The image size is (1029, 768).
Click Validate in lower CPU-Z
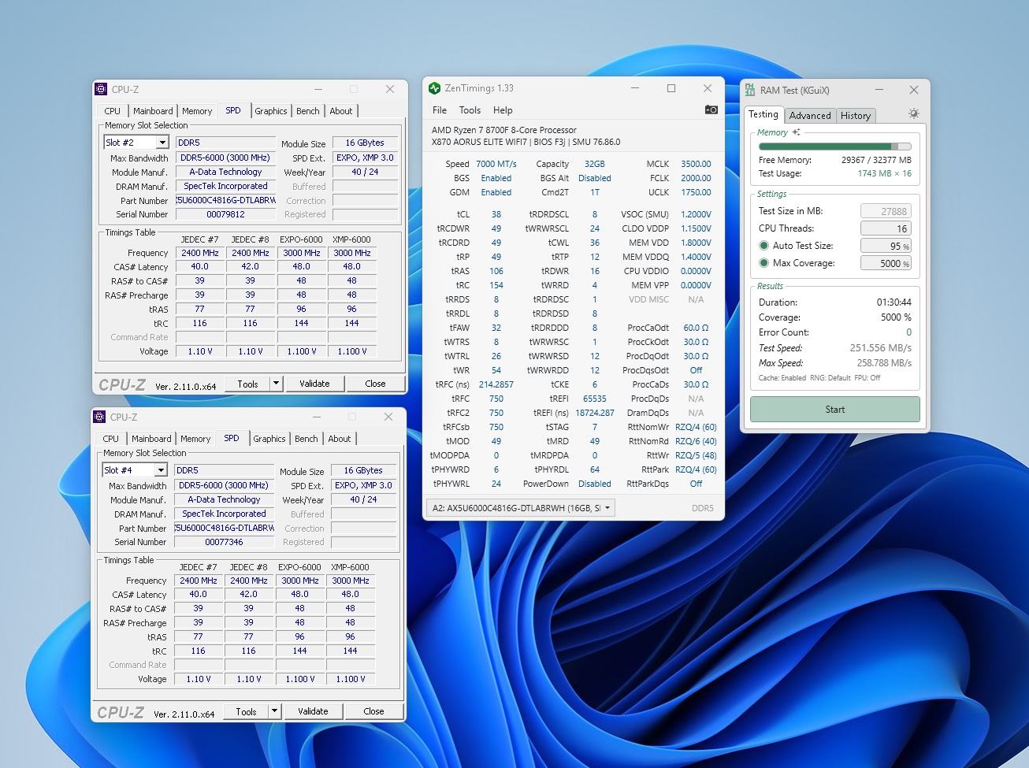(313, 711)
